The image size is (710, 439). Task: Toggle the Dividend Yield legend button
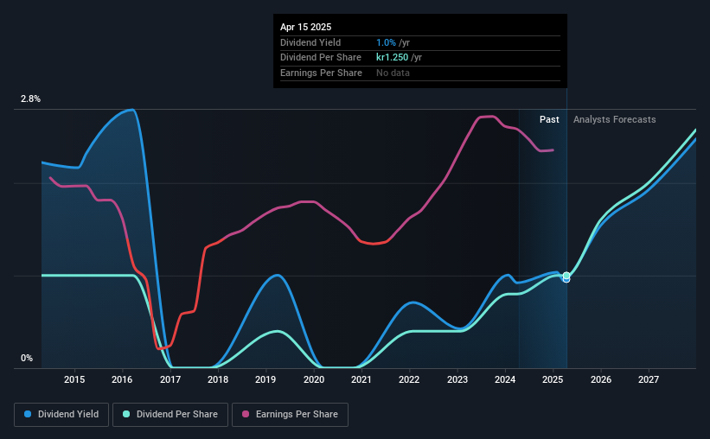click(x=61, y=415)
